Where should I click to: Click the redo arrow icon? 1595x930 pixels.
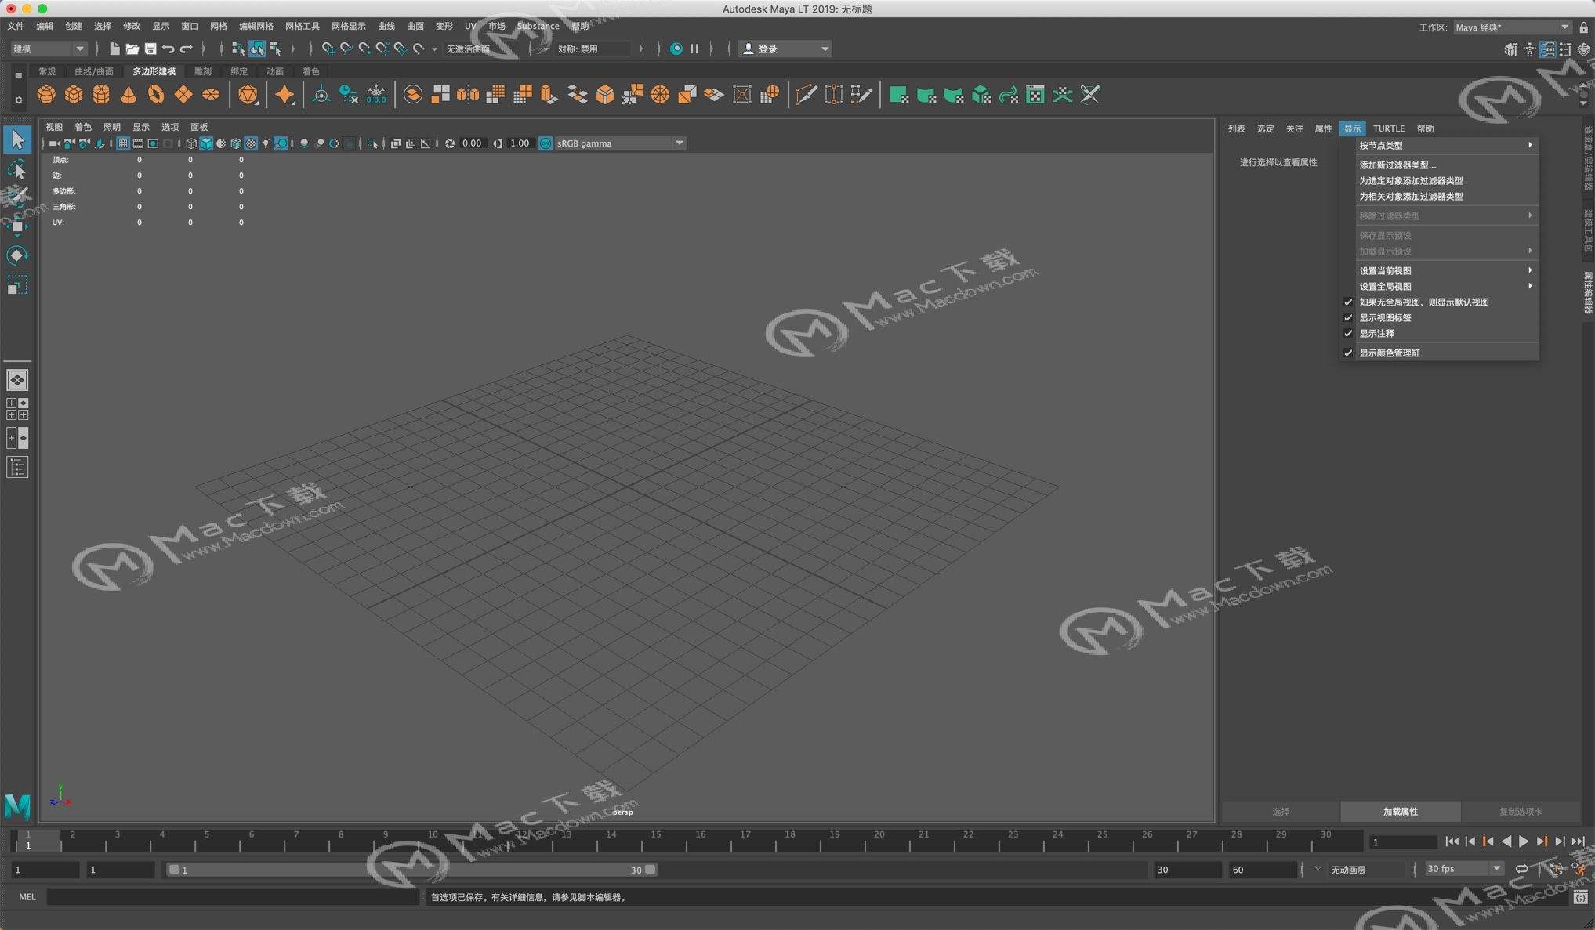pyautogui.click(x=186, y=49)
